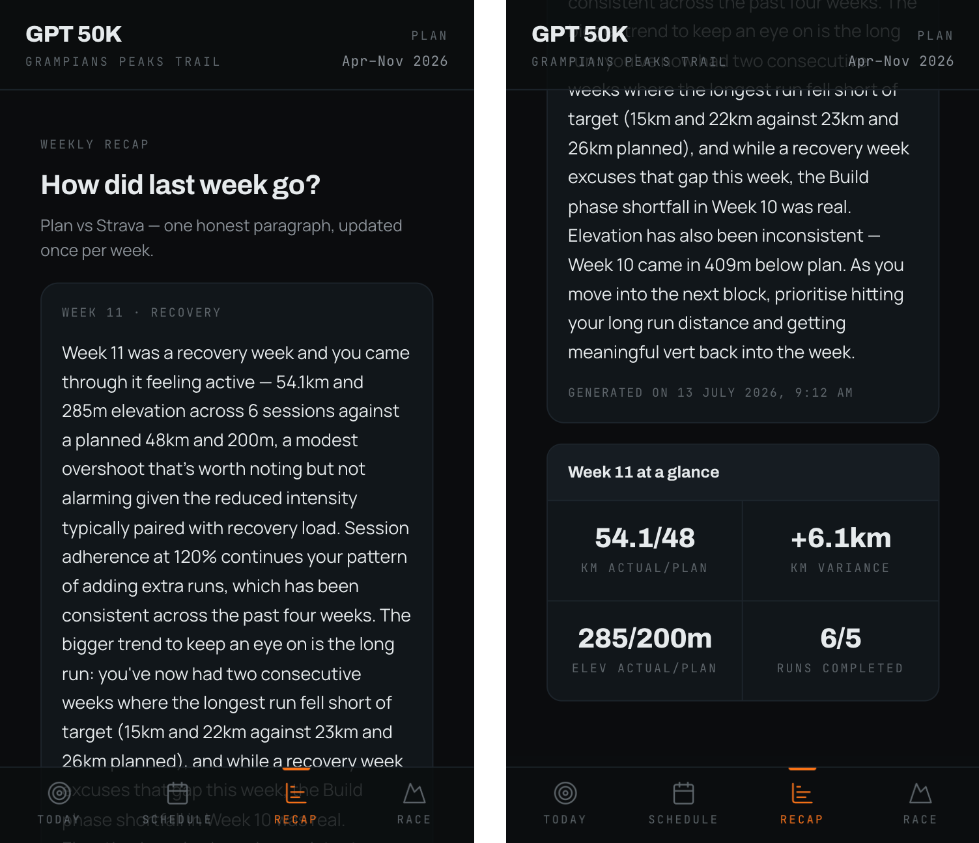Click GPT 50K title in left screen
Screen dimensions: 979x843
pyautogui.click(x=74, y=34)
